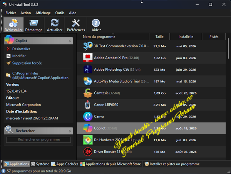Select Adobe Photoshop CS6 row text
This screenshot has height=174, width=231.
[117, 70]
